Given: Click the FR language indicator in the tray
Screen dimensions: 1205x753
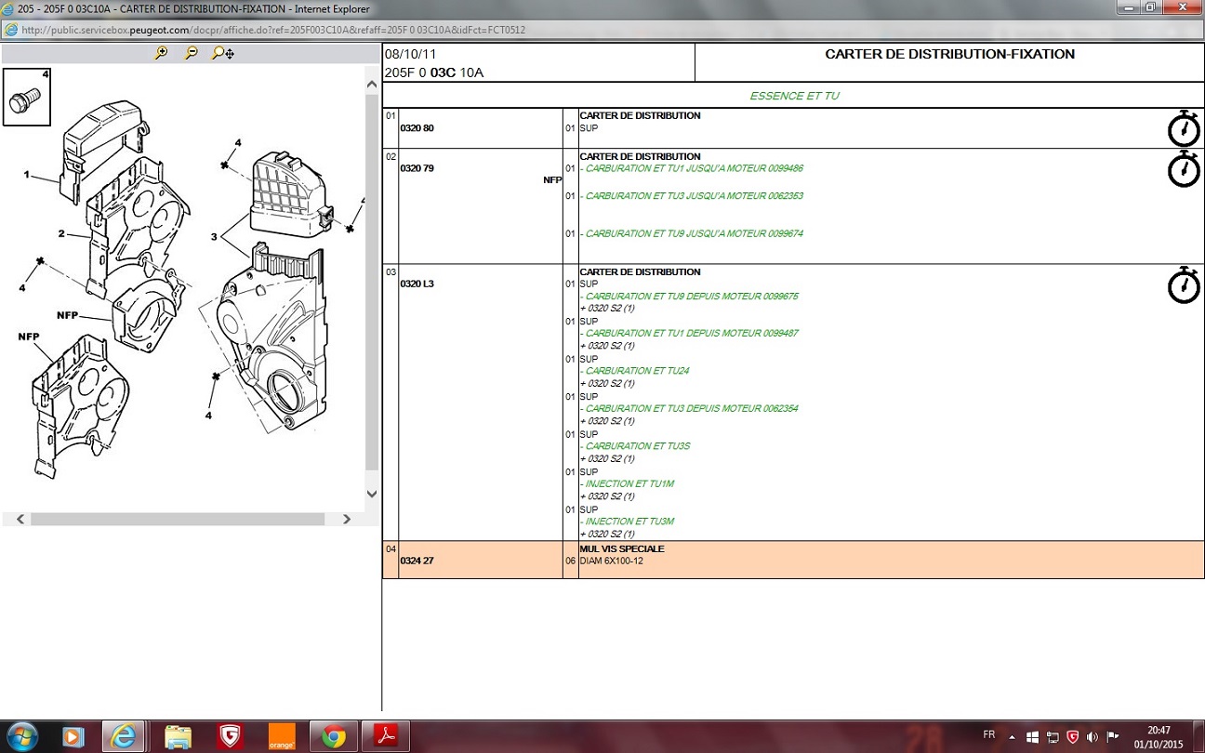Looking at the screenshot, I should (989, 735).
